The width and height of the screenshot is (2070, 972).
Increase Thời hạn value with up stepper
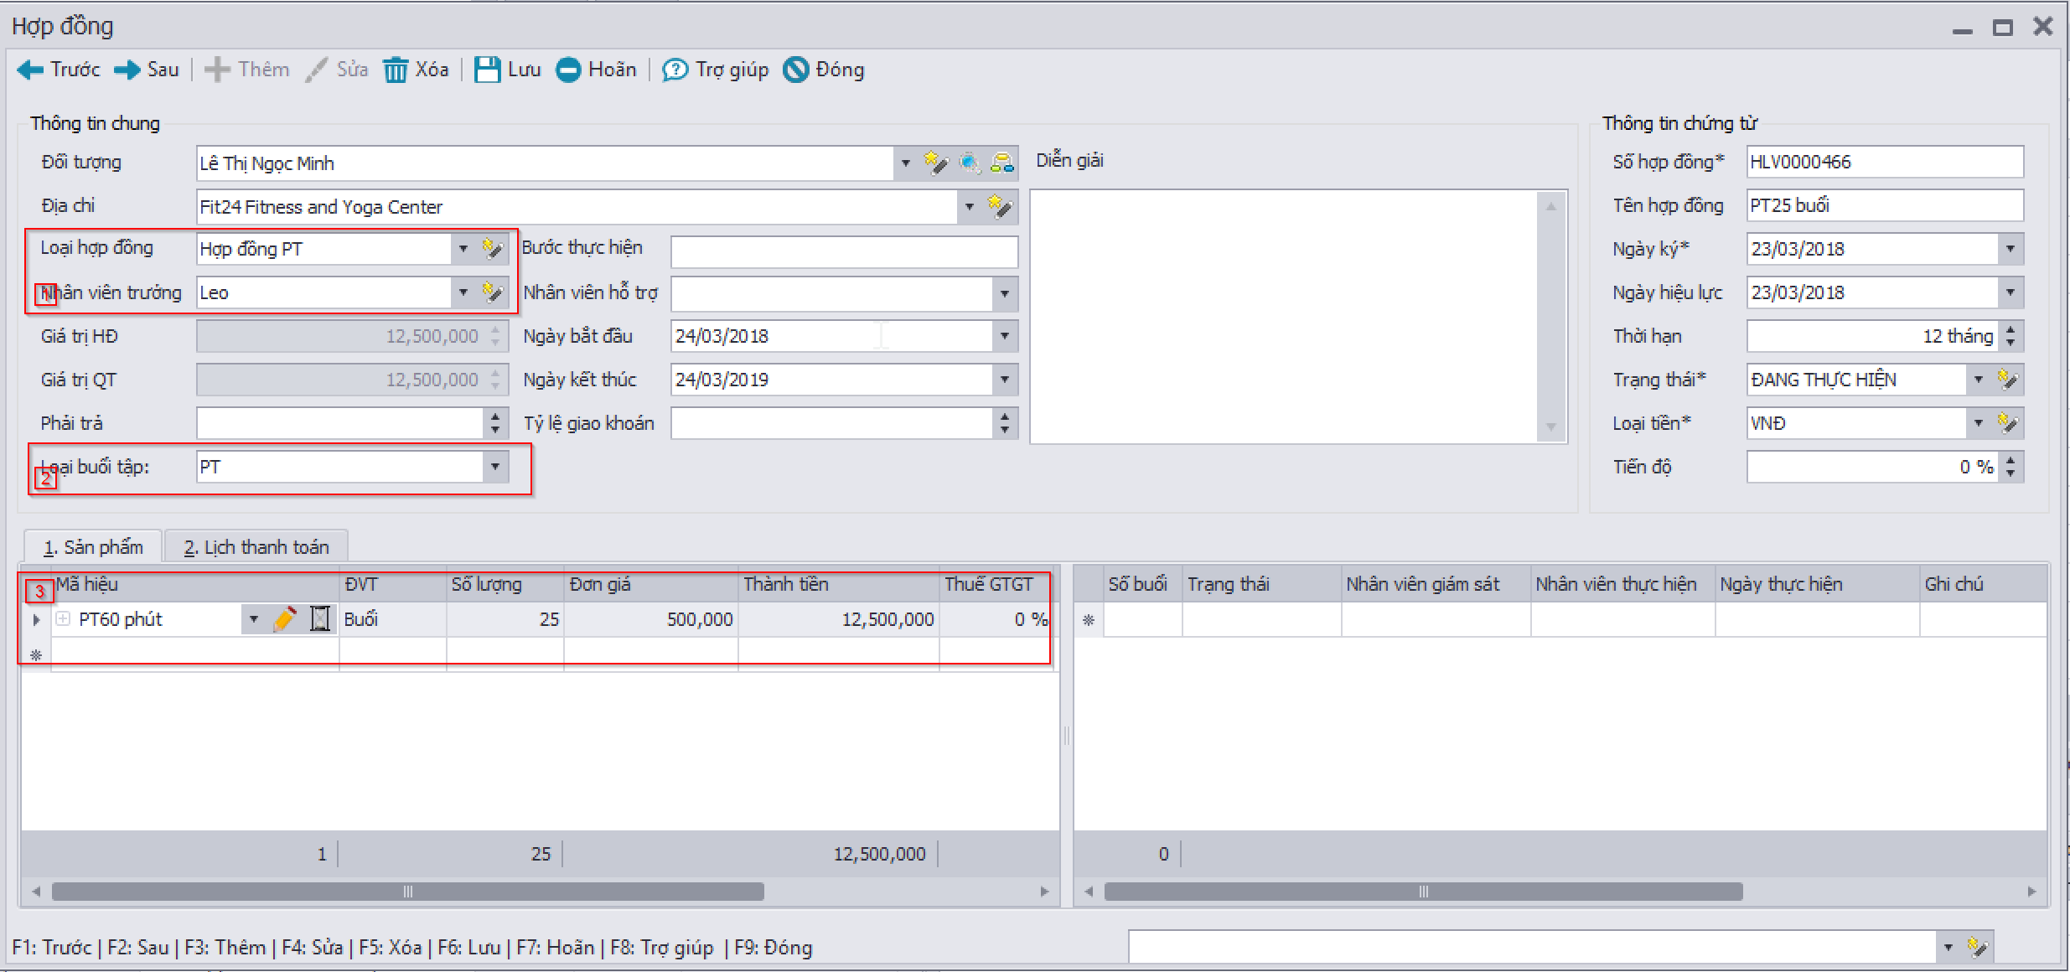2011,330
